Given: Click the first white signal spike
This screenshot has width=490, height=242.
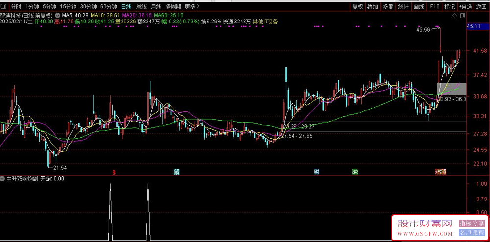Looking at the screenshot, I should coord(110,212).
